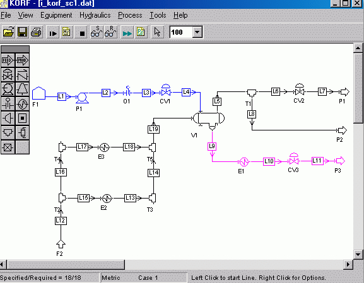
Task: Click the Print icon in the toolbar
Action: 37,32
